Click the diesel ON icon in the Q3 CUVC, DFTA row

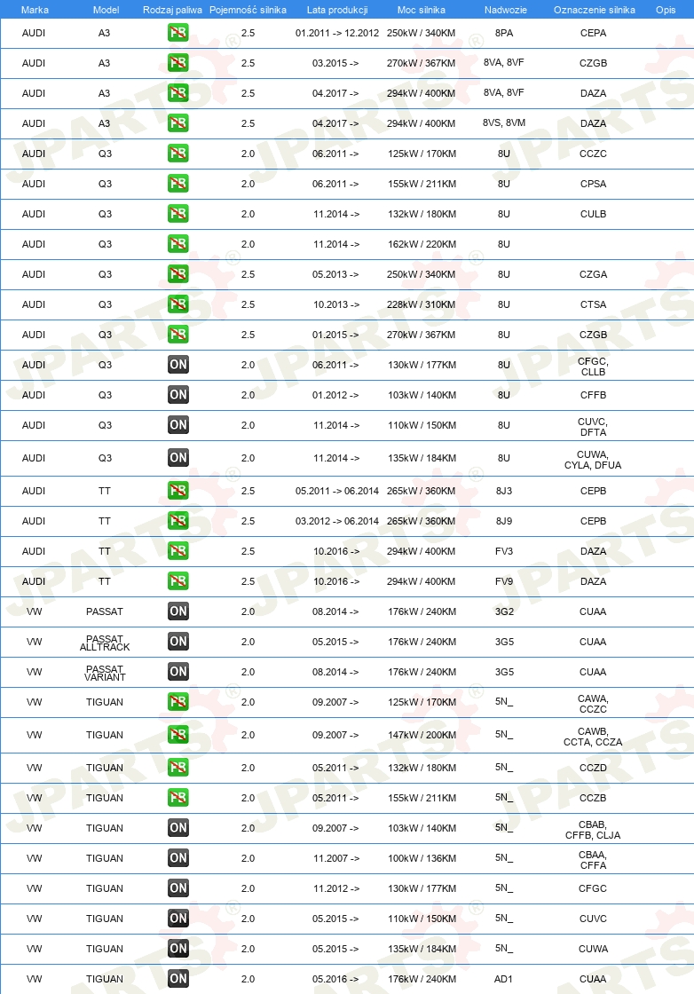tap(178, 425)
